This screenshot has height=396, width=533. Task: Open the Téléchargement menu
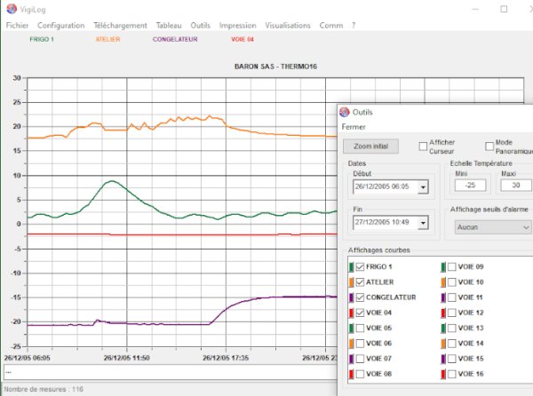pyautogui.click(x=120, y=26)
